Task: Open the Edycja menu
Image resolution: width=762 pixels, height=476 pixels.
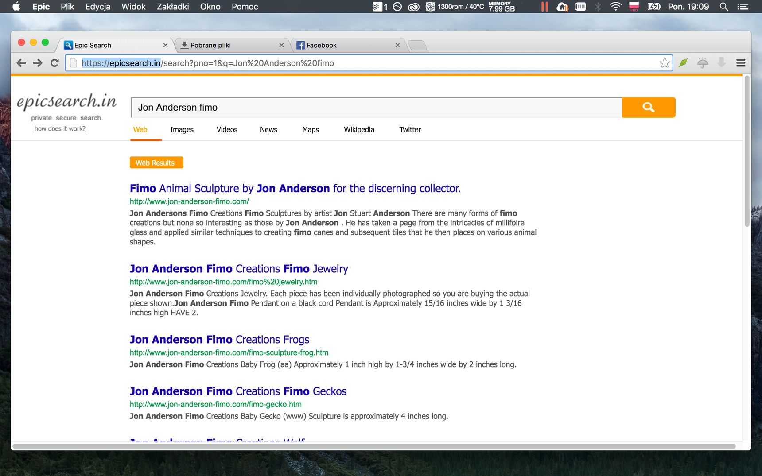Action: 98,6
